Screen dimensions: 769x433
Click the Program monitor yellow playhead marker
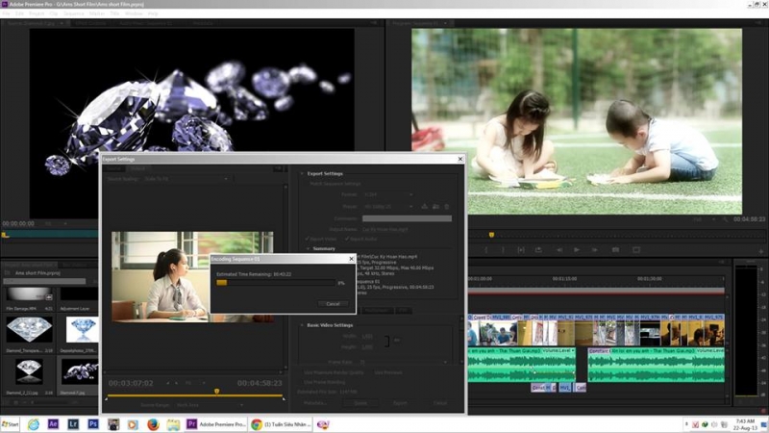491,235
